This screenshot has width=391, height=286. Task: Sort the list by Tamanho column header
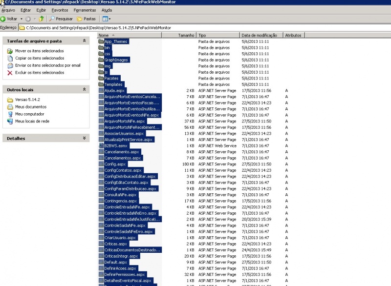click(x=186, y=35)
